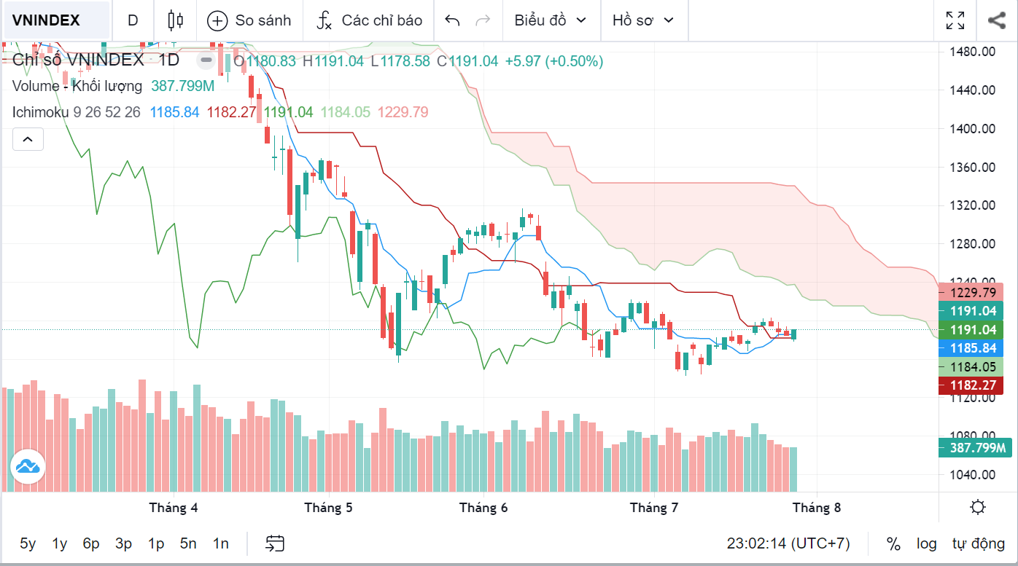Select the 1y time range

[60, 543]
